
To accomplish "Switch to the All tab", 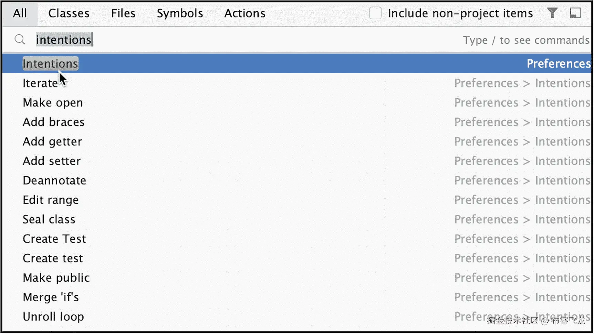I will click(x=20, y=13).
